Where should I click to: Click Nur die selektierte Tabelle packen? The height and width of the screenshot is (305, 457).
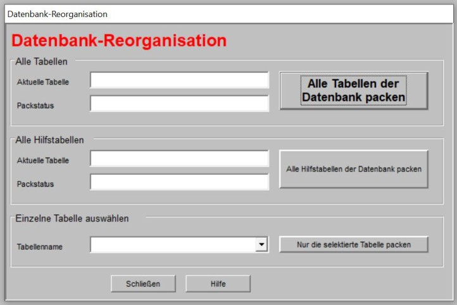(354, 244)
